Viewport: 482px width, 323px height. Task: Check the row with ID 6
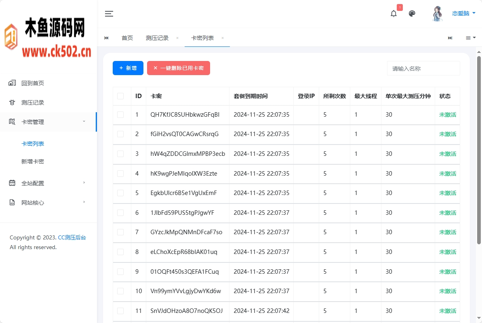pos(120,213)
